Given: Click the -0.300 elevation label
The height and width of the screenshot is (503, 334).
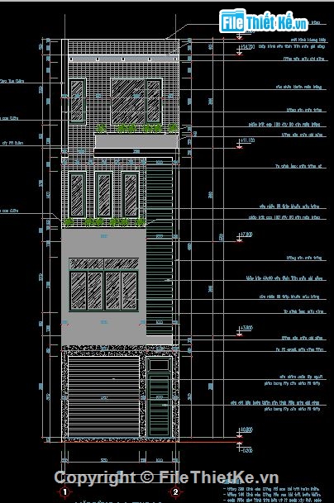Looking at the screenshot, I should pos(246,450).
